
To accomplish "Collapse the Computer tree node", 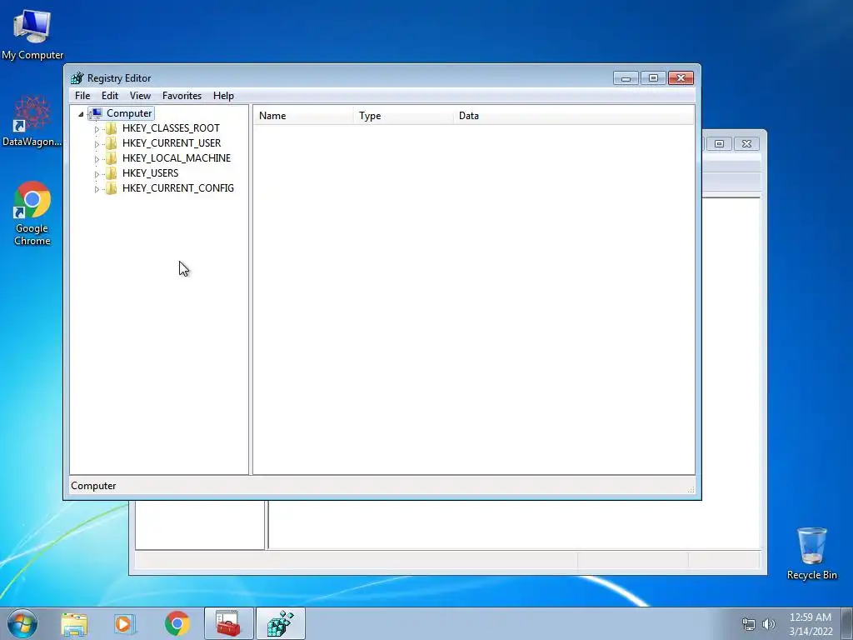I will point(81,113).
